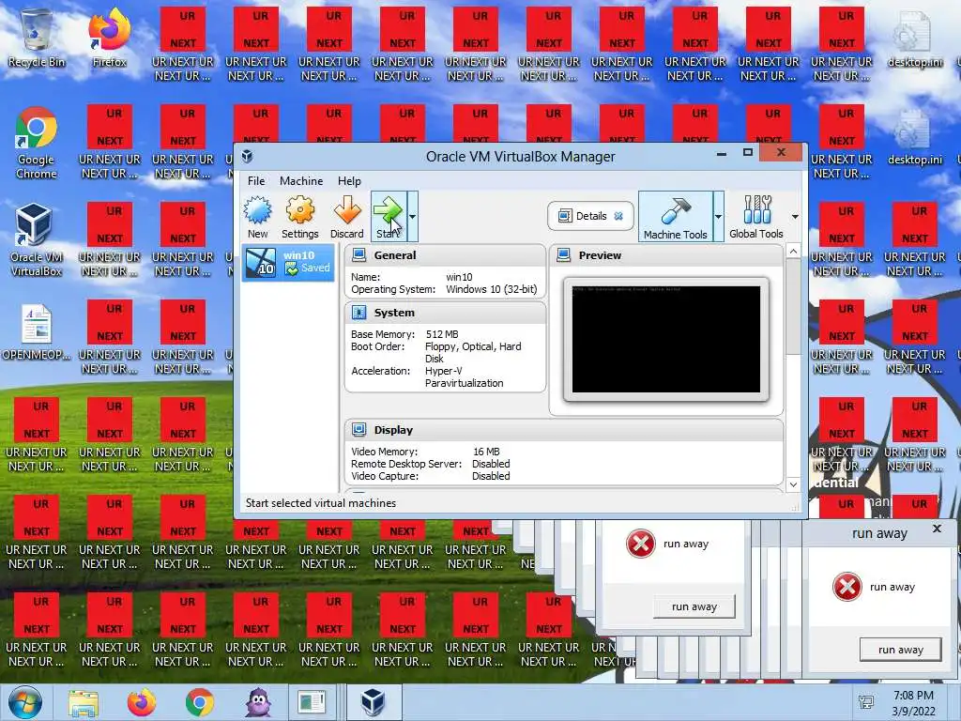Click "run away" button in right dialog

click(900, 650)
